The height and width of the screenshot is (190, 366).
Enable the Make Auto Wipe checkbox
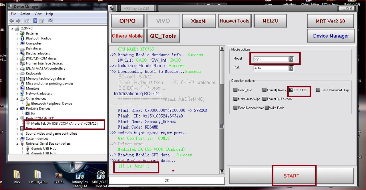click(235, 99)
